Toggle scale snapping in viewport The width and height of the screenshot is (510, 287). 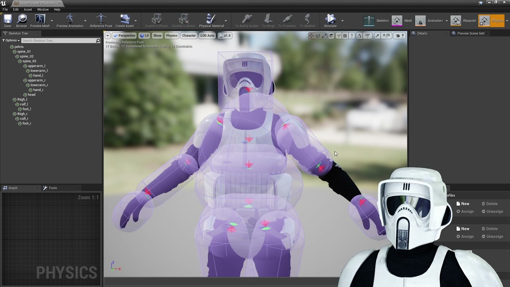[x=377, y=35]
